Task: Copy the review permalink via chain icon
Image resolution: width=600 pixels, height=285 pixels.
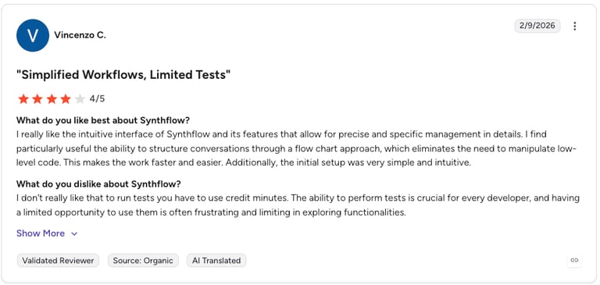Action: coord(574,260)
